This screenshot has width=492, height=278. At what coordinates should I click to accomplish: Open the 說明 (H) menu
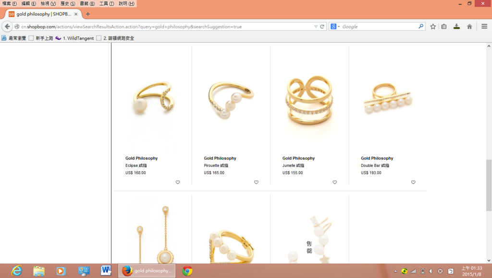(126, 3)
